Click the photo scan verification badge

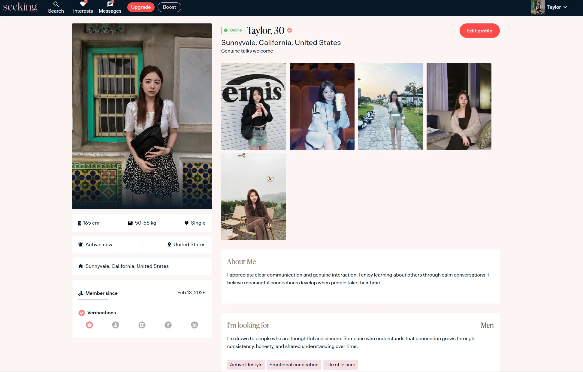point(89,325)
